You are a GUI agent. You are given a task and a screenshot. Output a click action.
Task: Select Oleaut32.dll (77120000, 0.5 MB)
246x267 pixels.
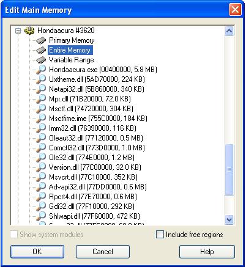coord(96,138)
